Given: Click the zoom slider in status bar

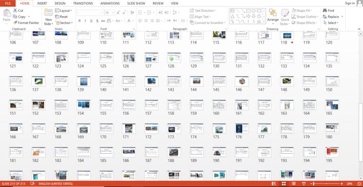Looking at the screenshot, I should 326,184.
